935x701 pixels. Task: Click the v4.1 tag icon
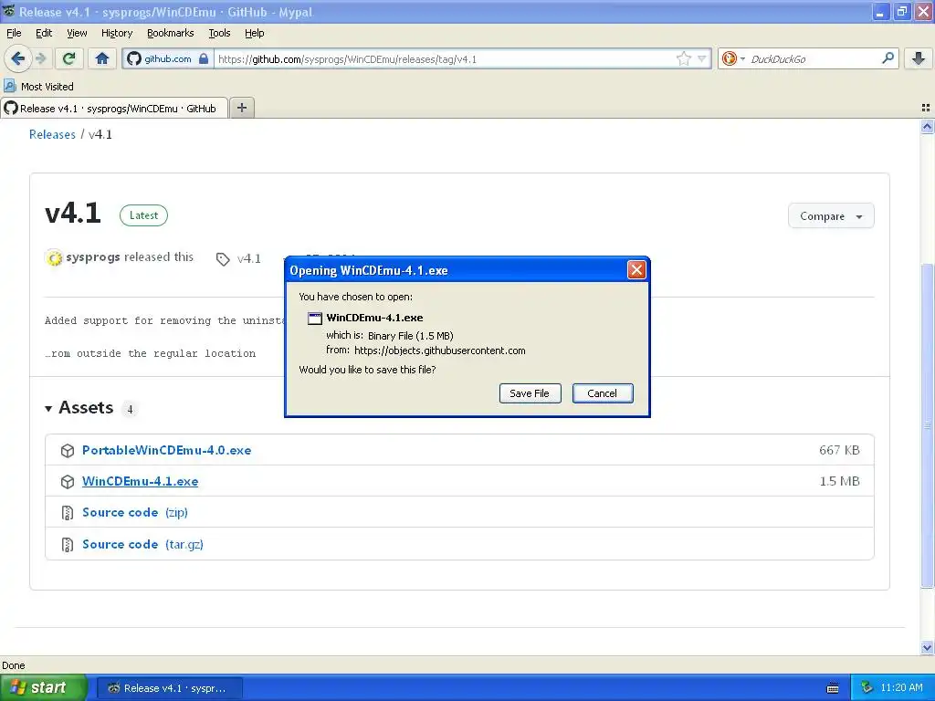223,258
